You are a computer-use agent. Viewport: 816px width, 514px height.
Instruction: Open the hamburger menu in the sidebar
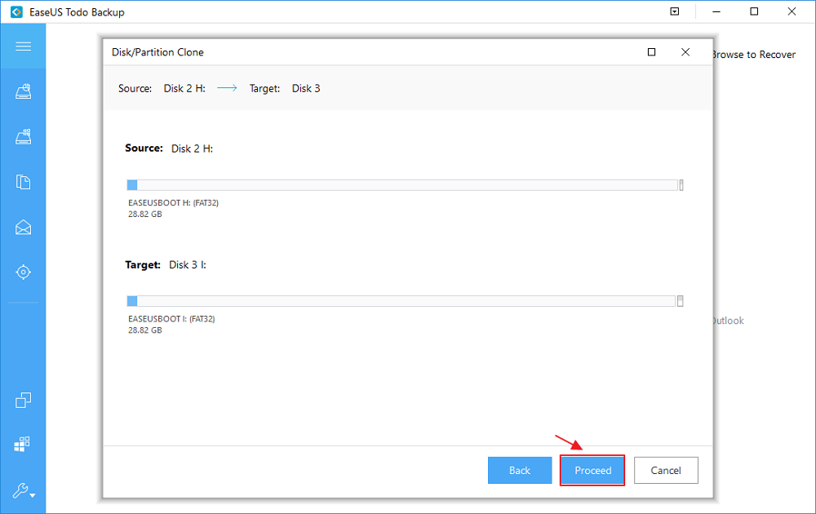(23, 46)
